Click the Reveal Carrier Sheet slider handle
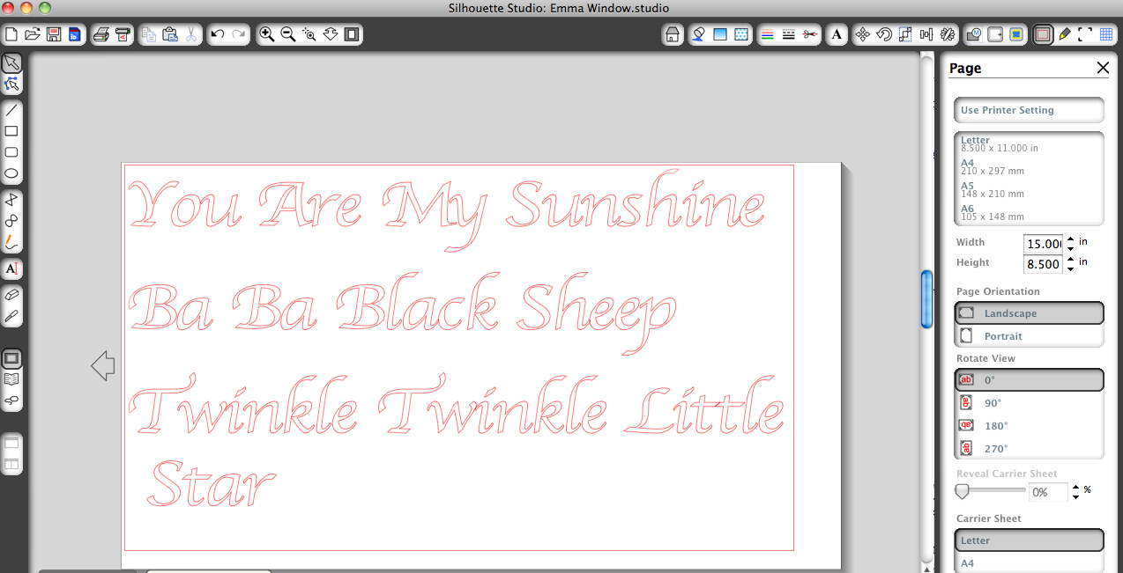Image resolution: width=1123 pixels, height=573 pixels. click(x=962, y=491)
